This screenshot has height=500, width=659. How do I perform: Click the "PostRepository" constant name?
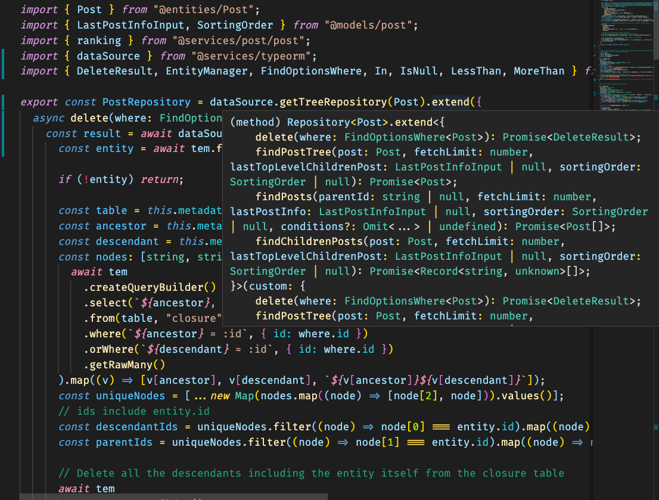(146, 102)
